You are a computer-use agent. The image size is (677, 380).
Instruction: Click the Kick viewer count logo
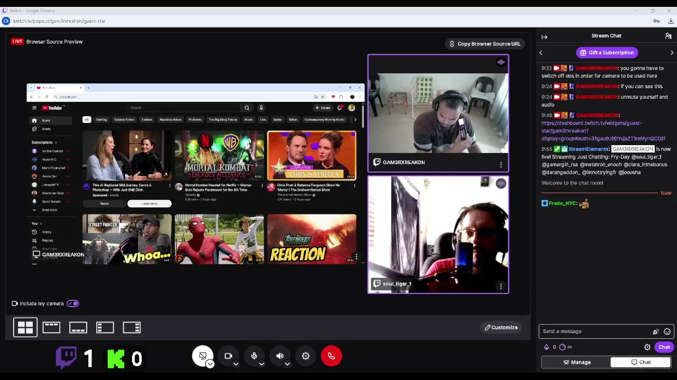point(116,358)
